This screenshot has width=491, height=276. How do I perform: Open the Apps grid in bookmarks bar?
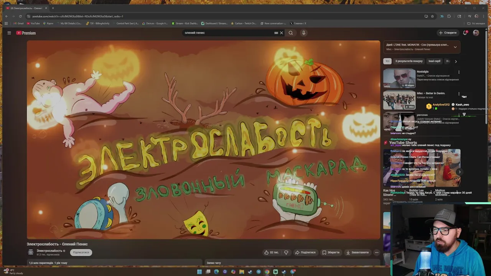6,23
